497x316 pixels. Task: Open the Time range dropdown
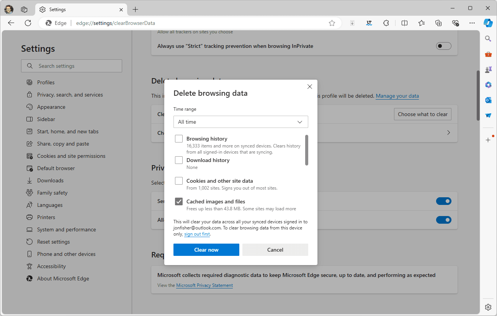240,122
